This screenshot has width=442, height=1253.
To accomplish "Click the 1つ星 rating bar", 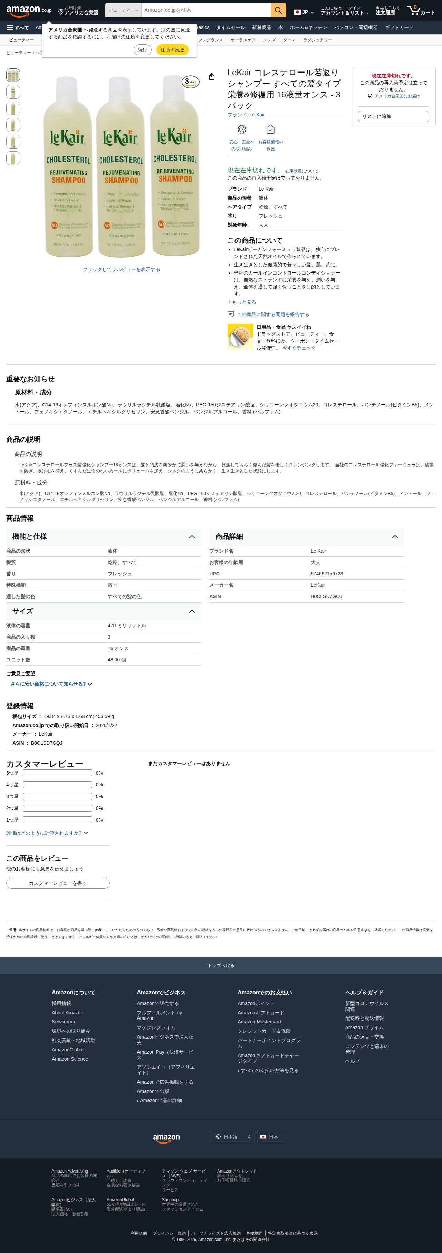I will [57, 820].
